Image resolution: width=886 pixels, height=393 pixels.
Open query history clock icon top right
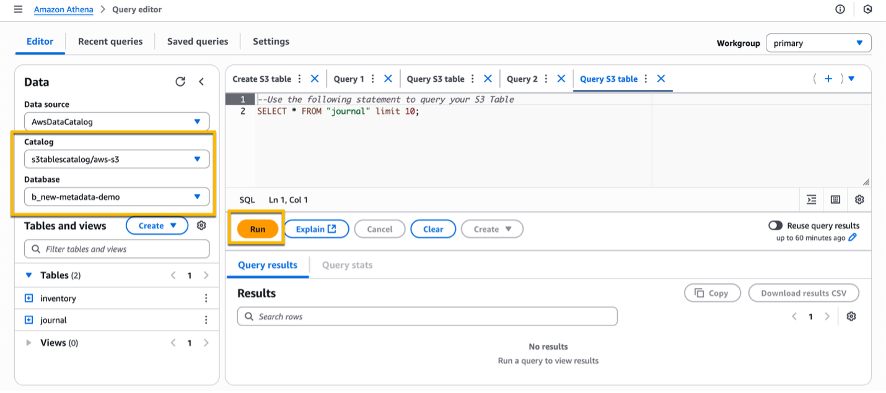coord(867,9)
